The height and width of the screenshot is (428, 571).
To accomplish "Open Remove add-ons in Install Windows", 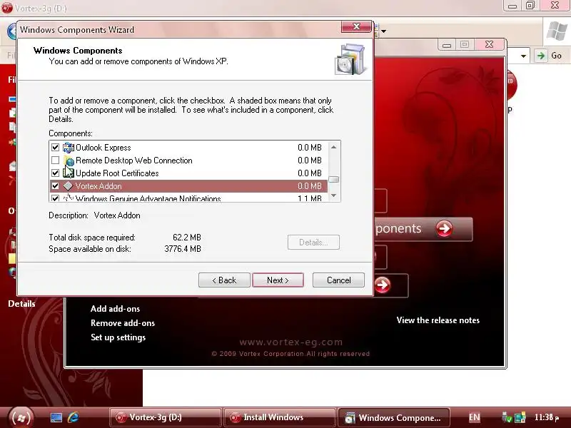I will 123,323.
